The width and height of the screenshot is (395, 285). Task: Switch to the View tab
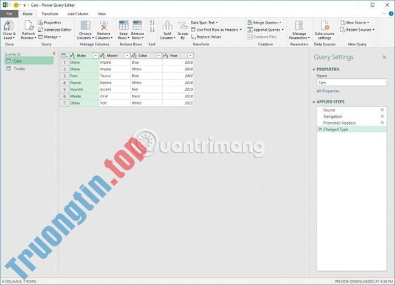(101, 14)
